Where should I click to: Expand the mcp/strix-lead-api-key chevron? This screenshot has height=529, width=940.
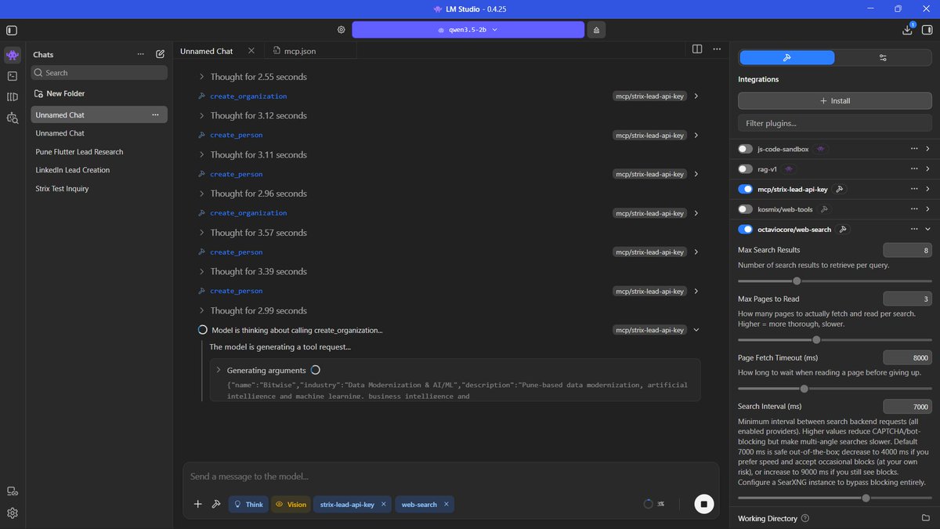pyautogui.click(x=928, y=189)
